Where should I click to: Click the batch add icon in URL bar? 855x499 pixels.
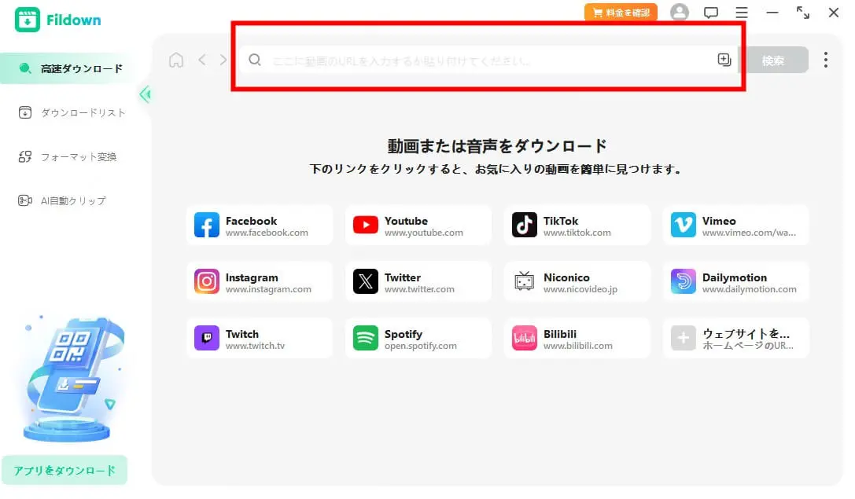pos(724,60)
